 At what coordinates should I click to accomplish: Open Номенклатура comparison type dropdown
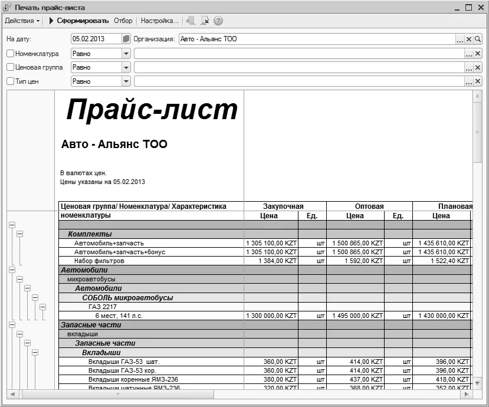coord(126,54)
